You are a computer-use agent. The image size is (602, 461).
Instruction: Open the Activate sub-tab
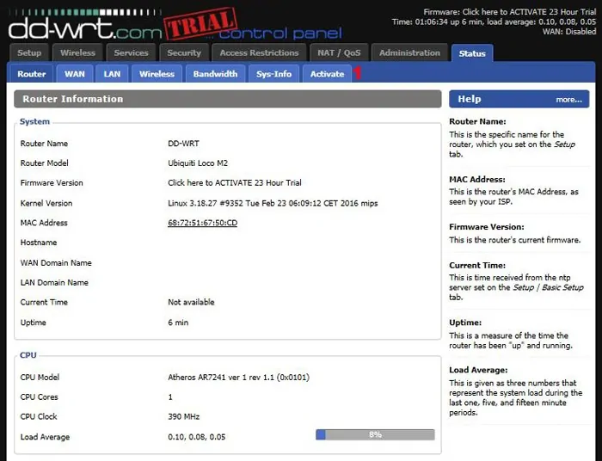coord(327,74)
